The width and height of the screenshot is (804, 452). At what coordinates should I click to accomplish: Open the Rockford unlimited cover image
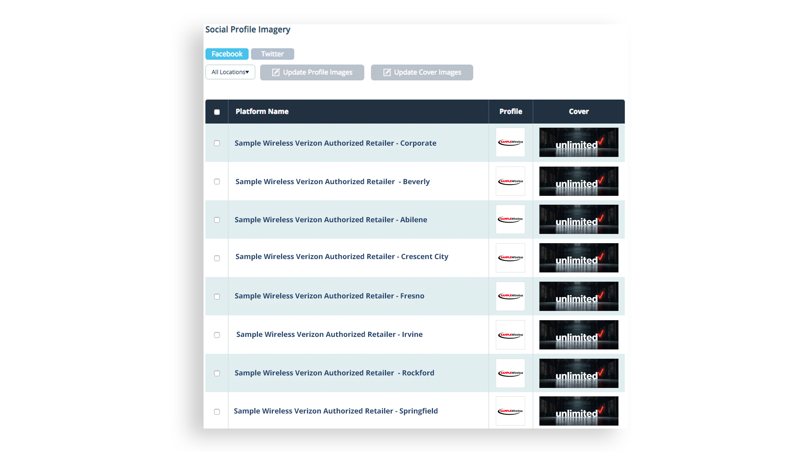(579, 373)
